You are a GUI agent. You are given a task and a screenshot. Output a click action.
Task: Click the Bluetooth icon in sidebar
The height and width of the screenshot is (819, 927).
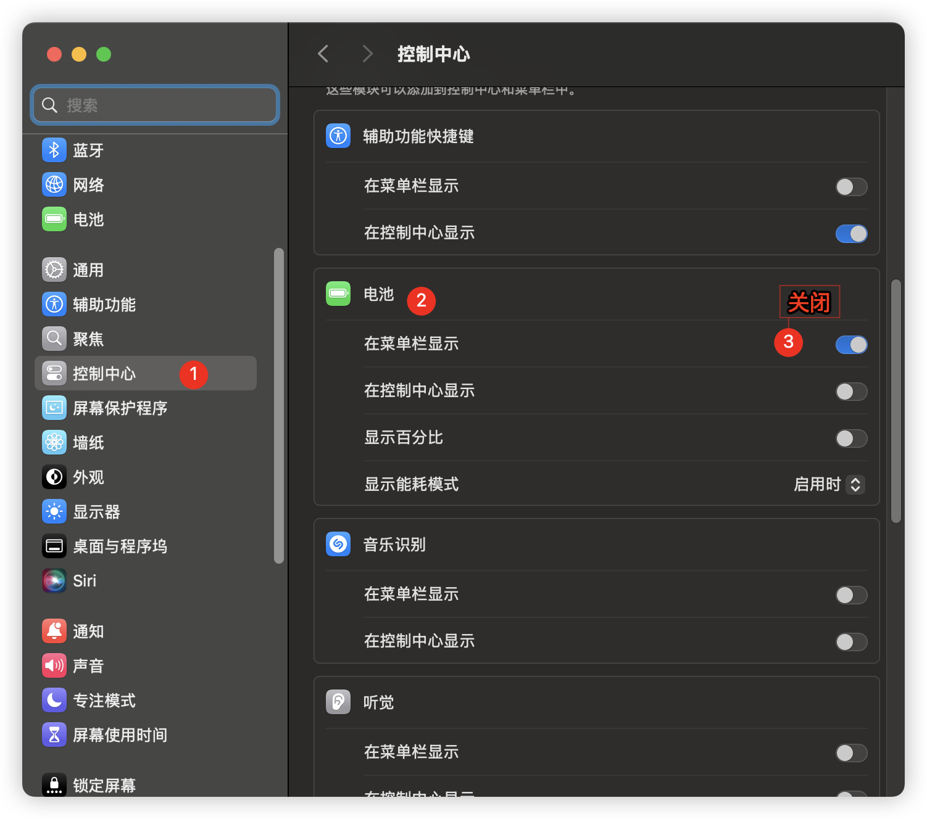point(54,150)
